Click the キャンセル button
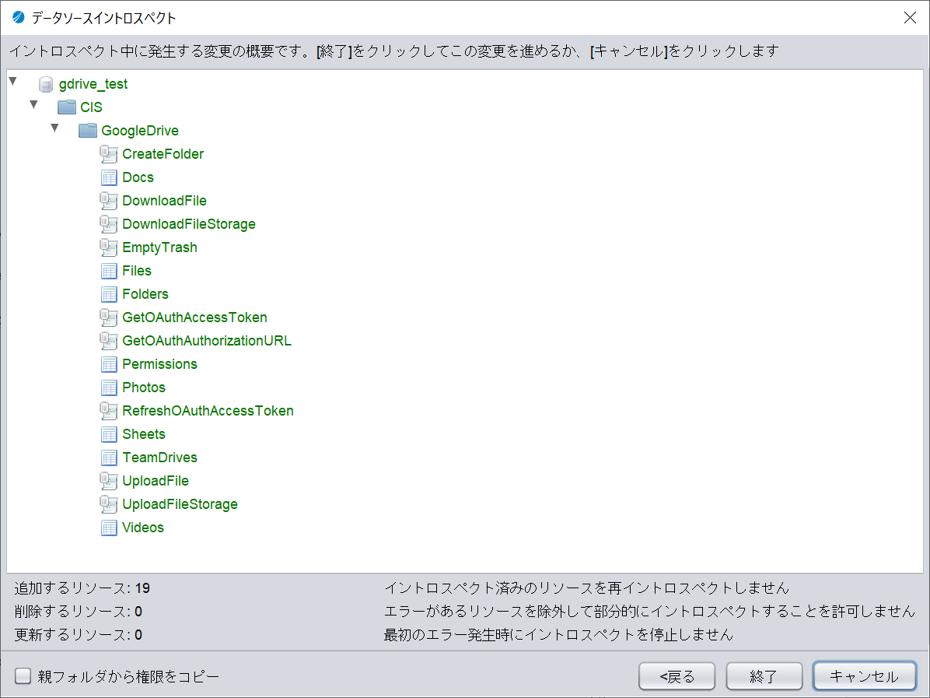The image size is (930, 698). [864, 676]
